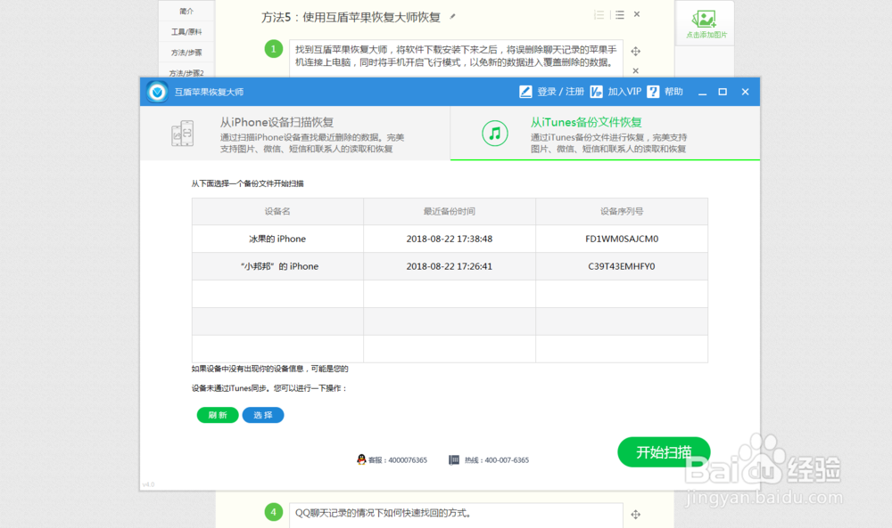Maximize the 互盾苹果恢复大师 window
892x528 pixels.
(x=723, y=92)
